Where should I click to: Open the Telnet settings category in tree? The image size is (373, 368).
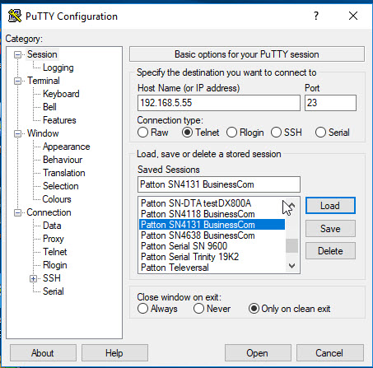[55, 252]
